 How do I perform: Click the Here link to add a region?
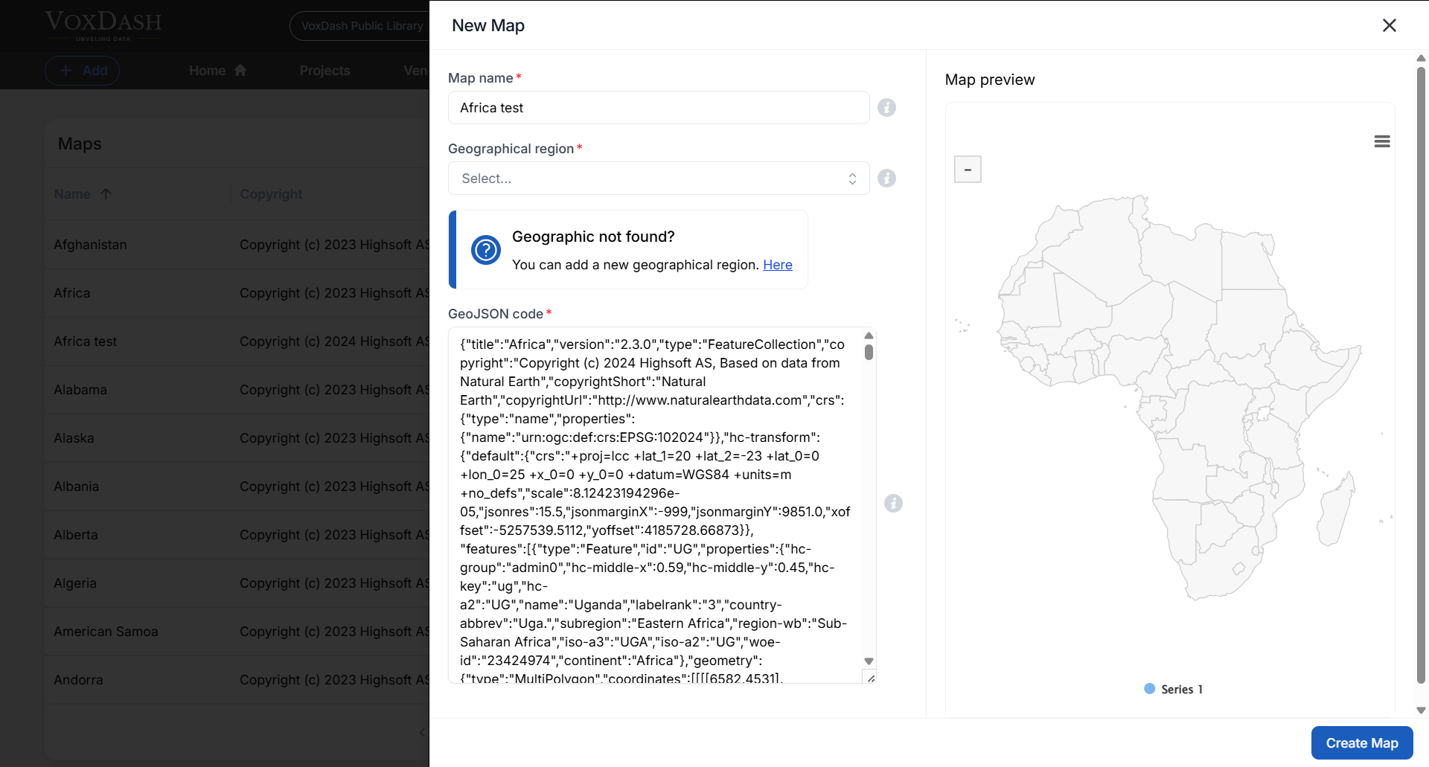click(x=777, y=265)
